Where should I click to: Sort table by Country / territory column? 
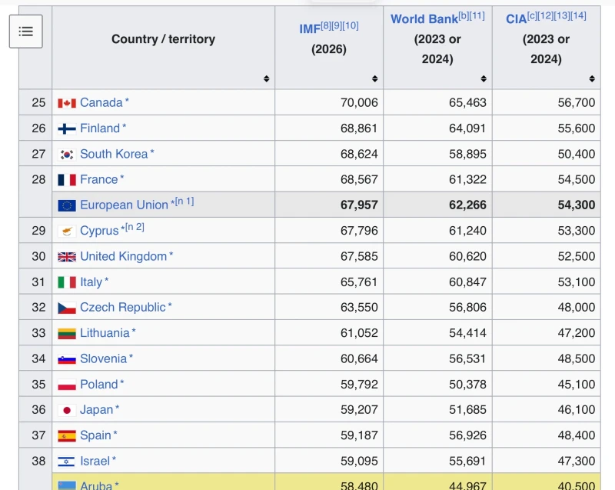(266, 79)
